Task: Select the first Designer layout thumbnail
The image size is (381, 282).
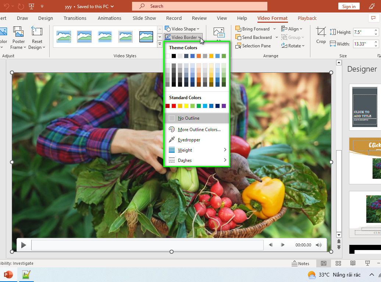Action: click(365, 107)
